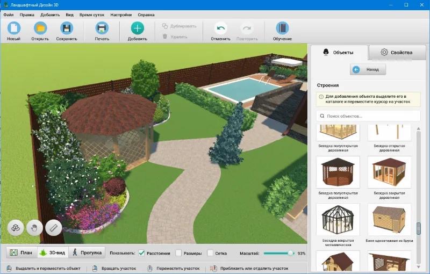Click the green Добавить plus icon
430x274 pixels.
[x=138, y=28]
